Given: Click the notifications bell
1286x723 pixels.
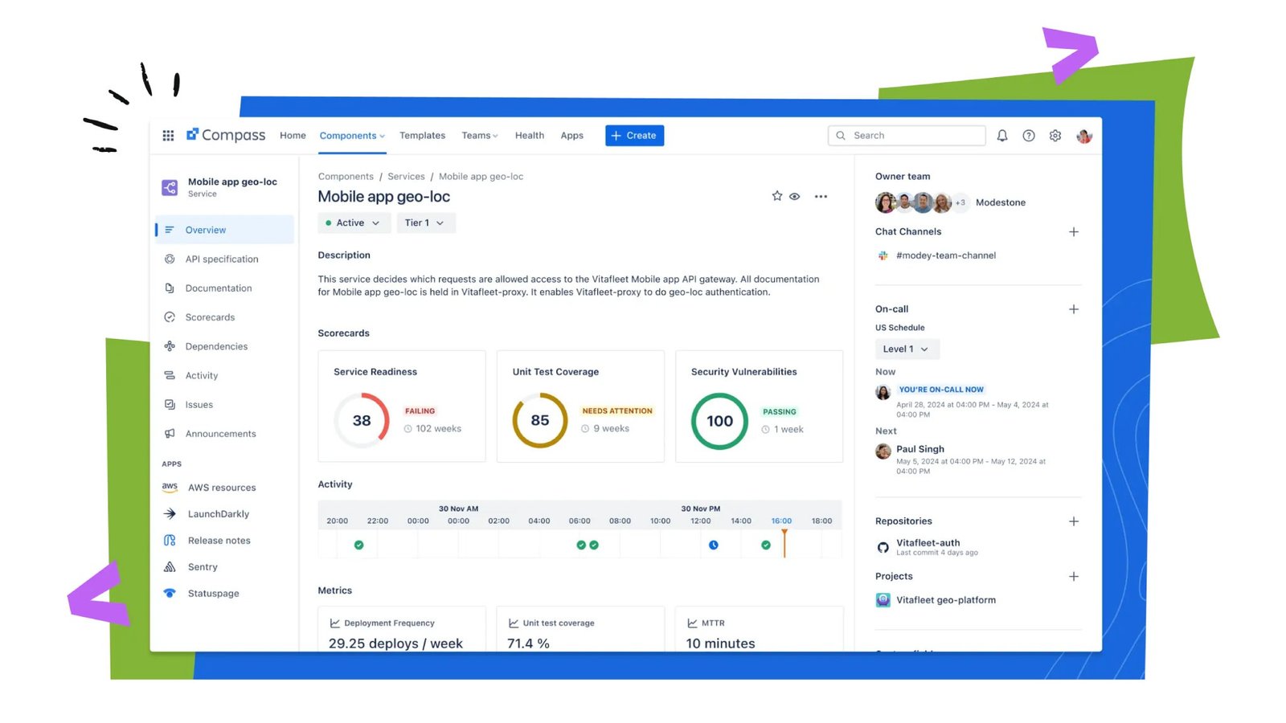Looking at the screenshot, I should coord(1002,135).
